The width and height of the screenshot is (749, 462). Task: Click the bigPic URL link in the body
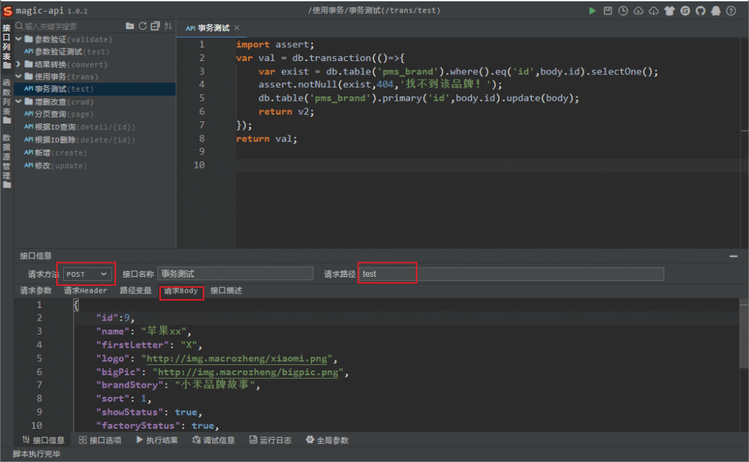[x=248, y=372]
